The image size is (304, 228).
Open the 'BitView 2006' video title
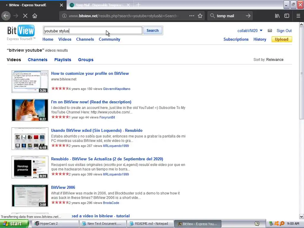[63, 188]
